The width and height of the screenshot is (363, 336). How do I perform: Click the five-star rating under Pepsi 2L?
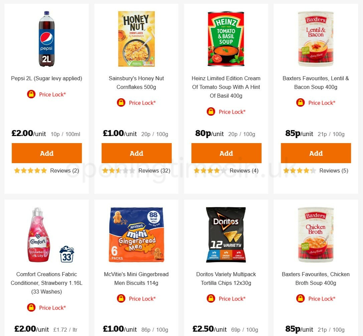coord(30,171)
